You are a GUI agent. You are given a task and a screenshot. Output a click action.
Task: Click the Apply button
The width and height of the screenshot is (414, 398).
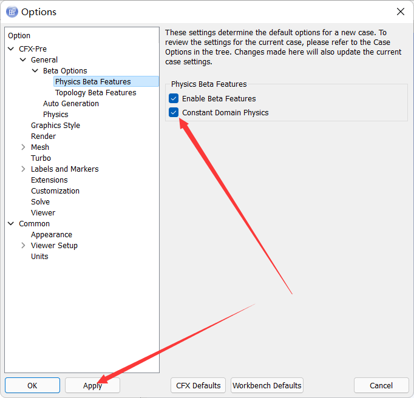(x=92, y=385)
